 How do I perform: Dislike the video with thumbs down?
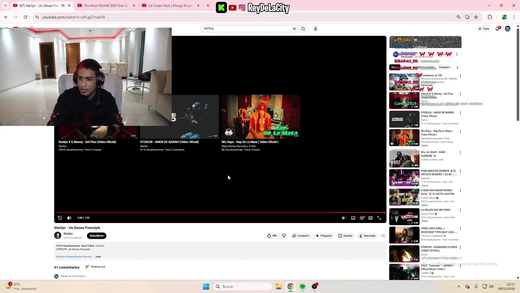284,236
